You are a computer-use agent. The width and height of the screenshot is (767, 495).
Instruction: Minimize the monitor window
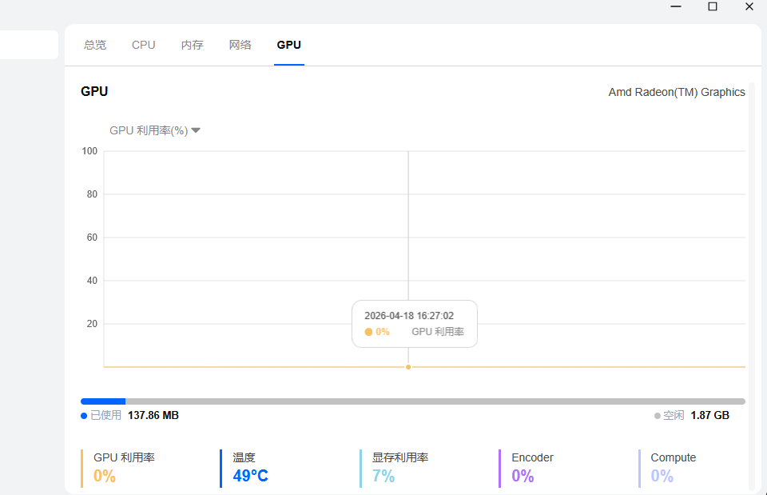click(x=676, y=6)
